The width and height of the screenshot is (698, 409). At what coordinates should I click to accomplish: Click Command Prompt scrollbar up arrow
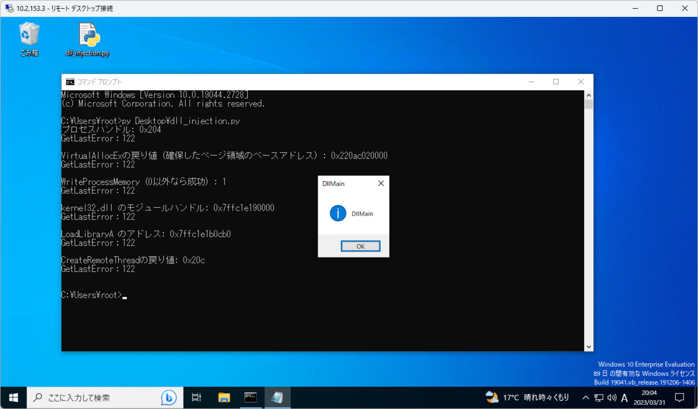pos(589,95)
